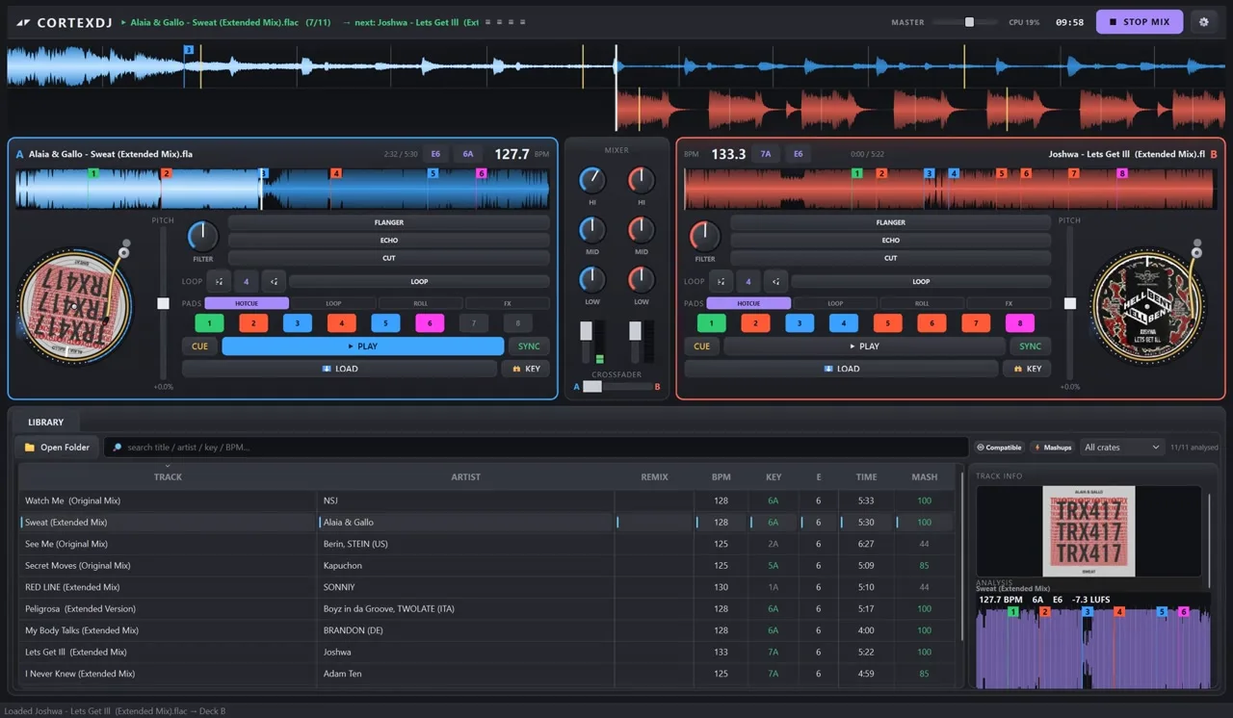This screenshot has width=1233, height=718.
Task: Click the Deck A HI EQ knob
Action: coord(591,180)
